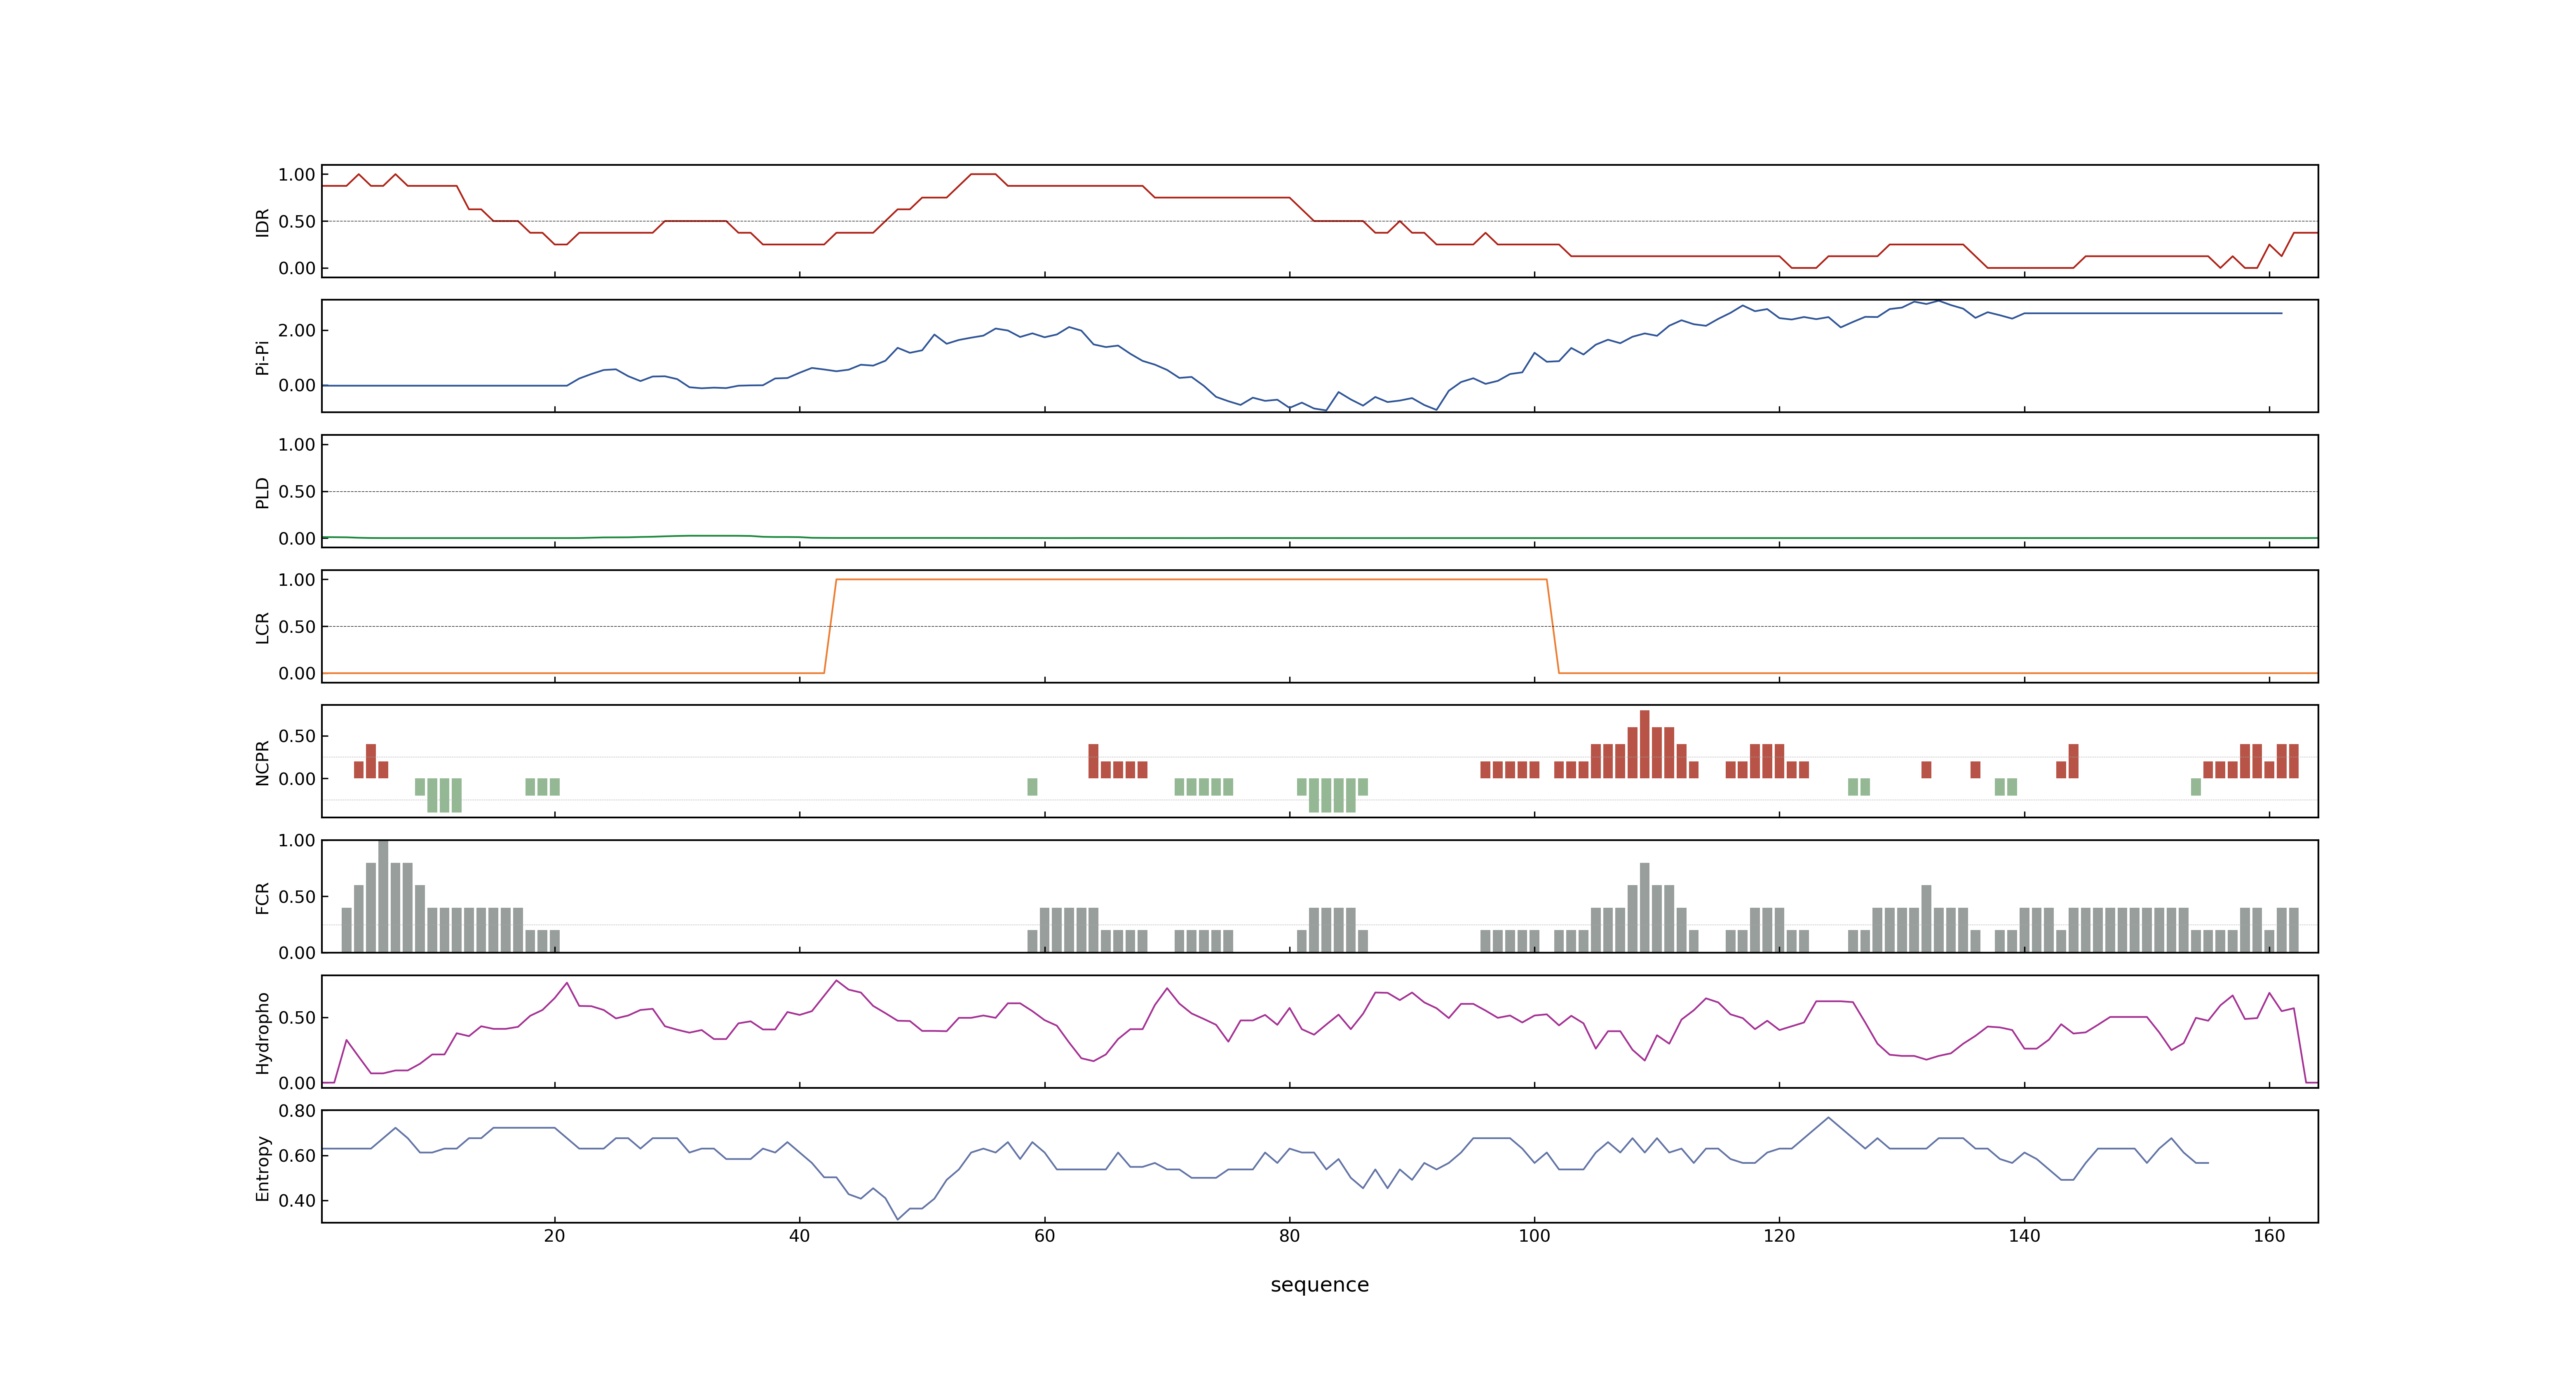
Task: Select the LCR y-axis label
Action: (x=263, y=627)
